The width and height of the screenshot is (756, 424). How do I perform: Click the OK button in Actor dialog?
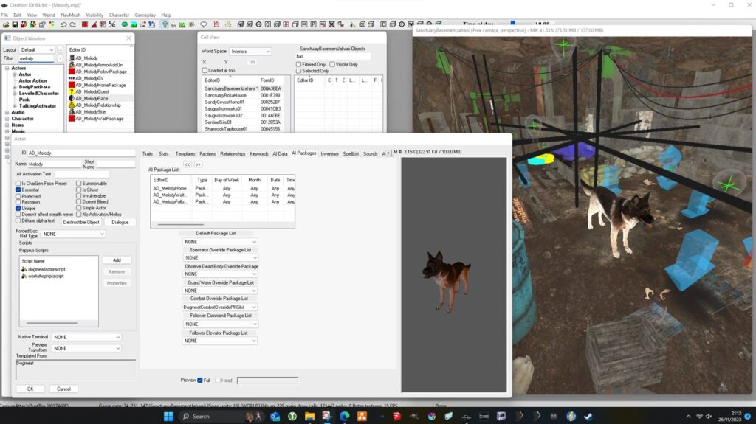pos(30,389)
